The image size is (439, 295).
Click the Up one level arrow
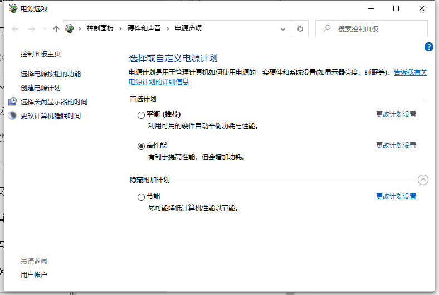click(x=56, y=28)
